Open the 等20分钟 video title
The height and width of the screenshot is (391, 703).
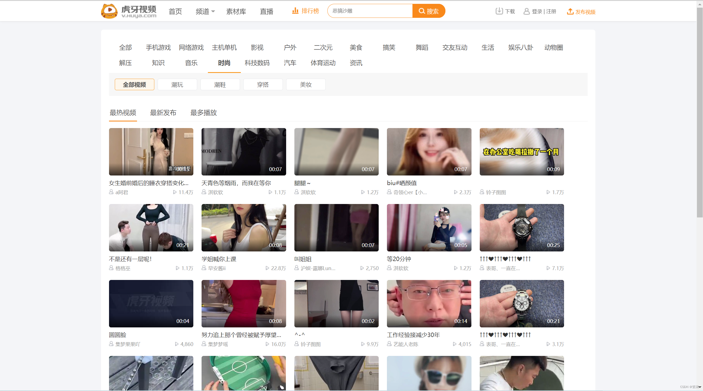click(399, 259)
